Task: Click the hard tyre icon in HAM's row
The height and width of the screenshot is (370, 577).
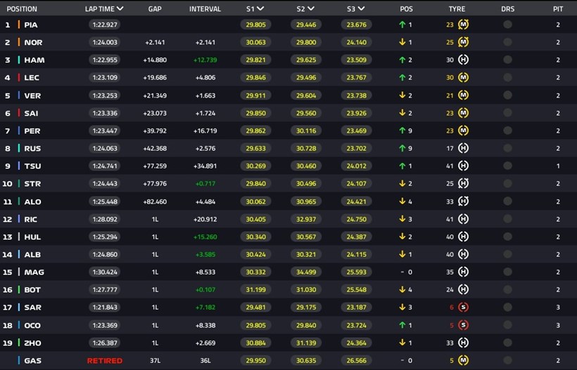Action: 463,60
